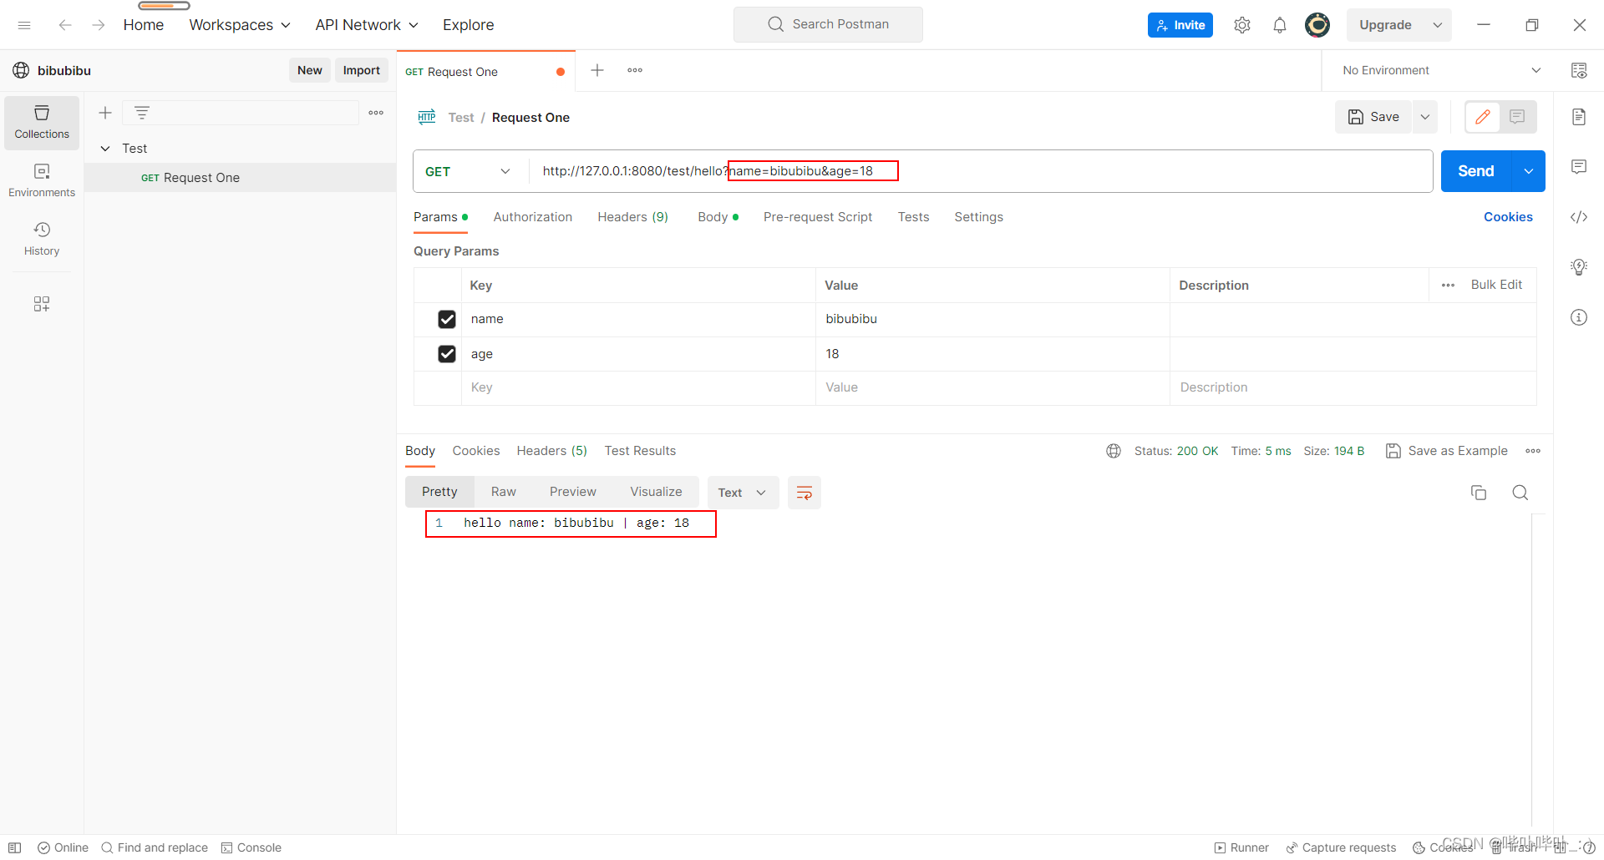Open the response more options ellipsis
1604x860 pixels.
coord(1533,451)
